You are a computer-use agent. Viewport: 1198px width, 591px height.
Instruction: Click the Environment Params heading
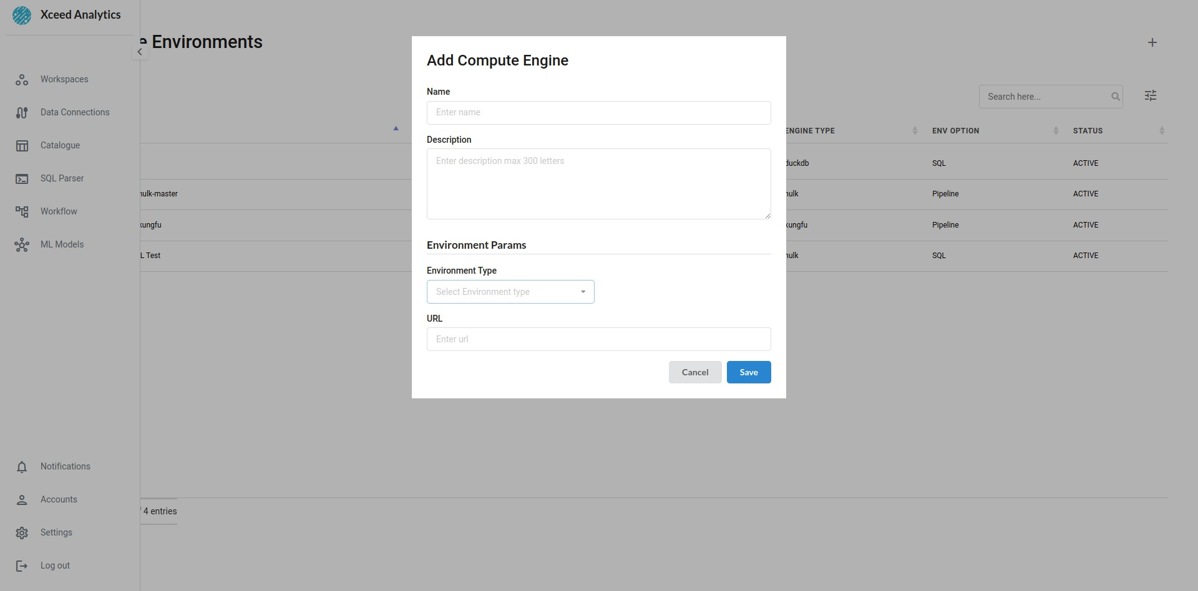pos(476,245)
